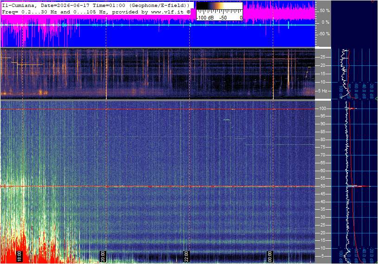Click the 40.0 dB label in lower spectrum panel
378x264 pixels.
point(364,256)
